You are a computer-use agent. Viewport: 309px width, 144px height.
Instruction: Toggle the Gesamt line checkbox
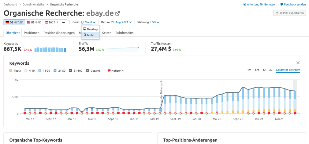(x=88, y=71)
